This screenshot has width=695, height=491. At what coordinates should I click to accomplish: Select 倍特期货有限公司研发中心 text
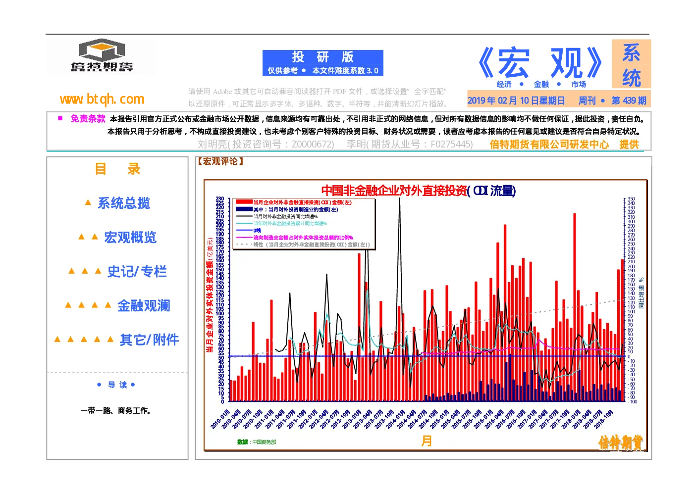[549, 144]
